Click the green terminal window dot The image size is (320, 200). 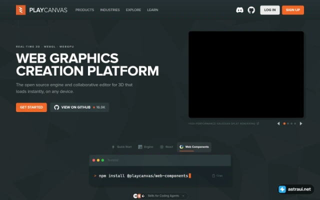pyautogui.click(x=102, y=160)
